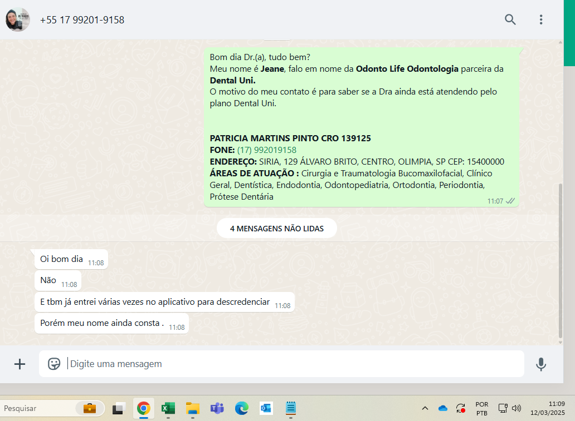Screen dimensions: 575x421
Task: Switch to Google Chrome in the taskbar
Action: 143,408
